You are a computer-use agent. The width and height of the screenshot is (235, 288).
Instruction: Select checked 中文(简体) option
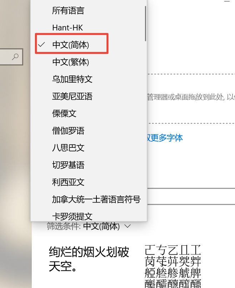(x=89, y=45)
